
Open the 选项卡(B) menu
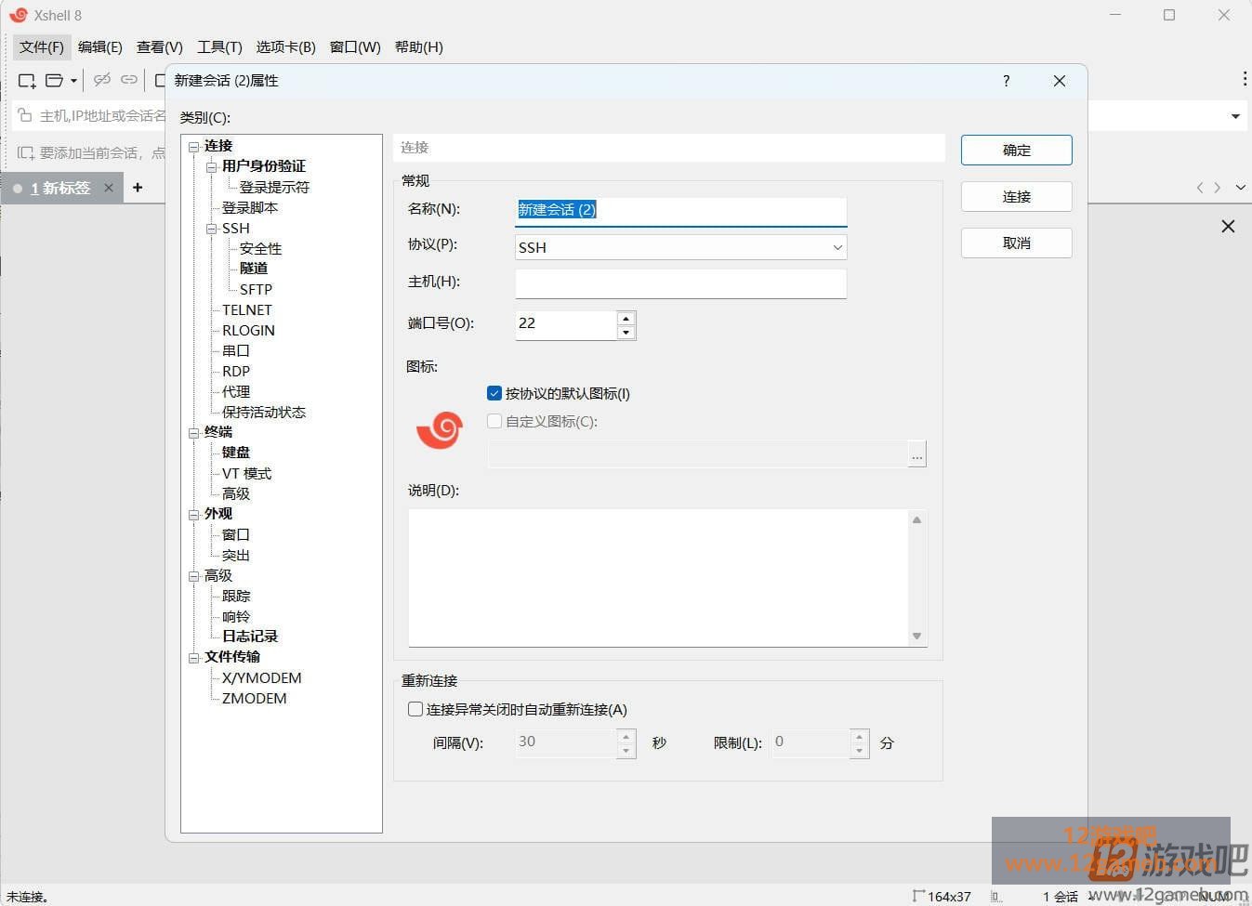pyautogui.click(x=285, y=46)
